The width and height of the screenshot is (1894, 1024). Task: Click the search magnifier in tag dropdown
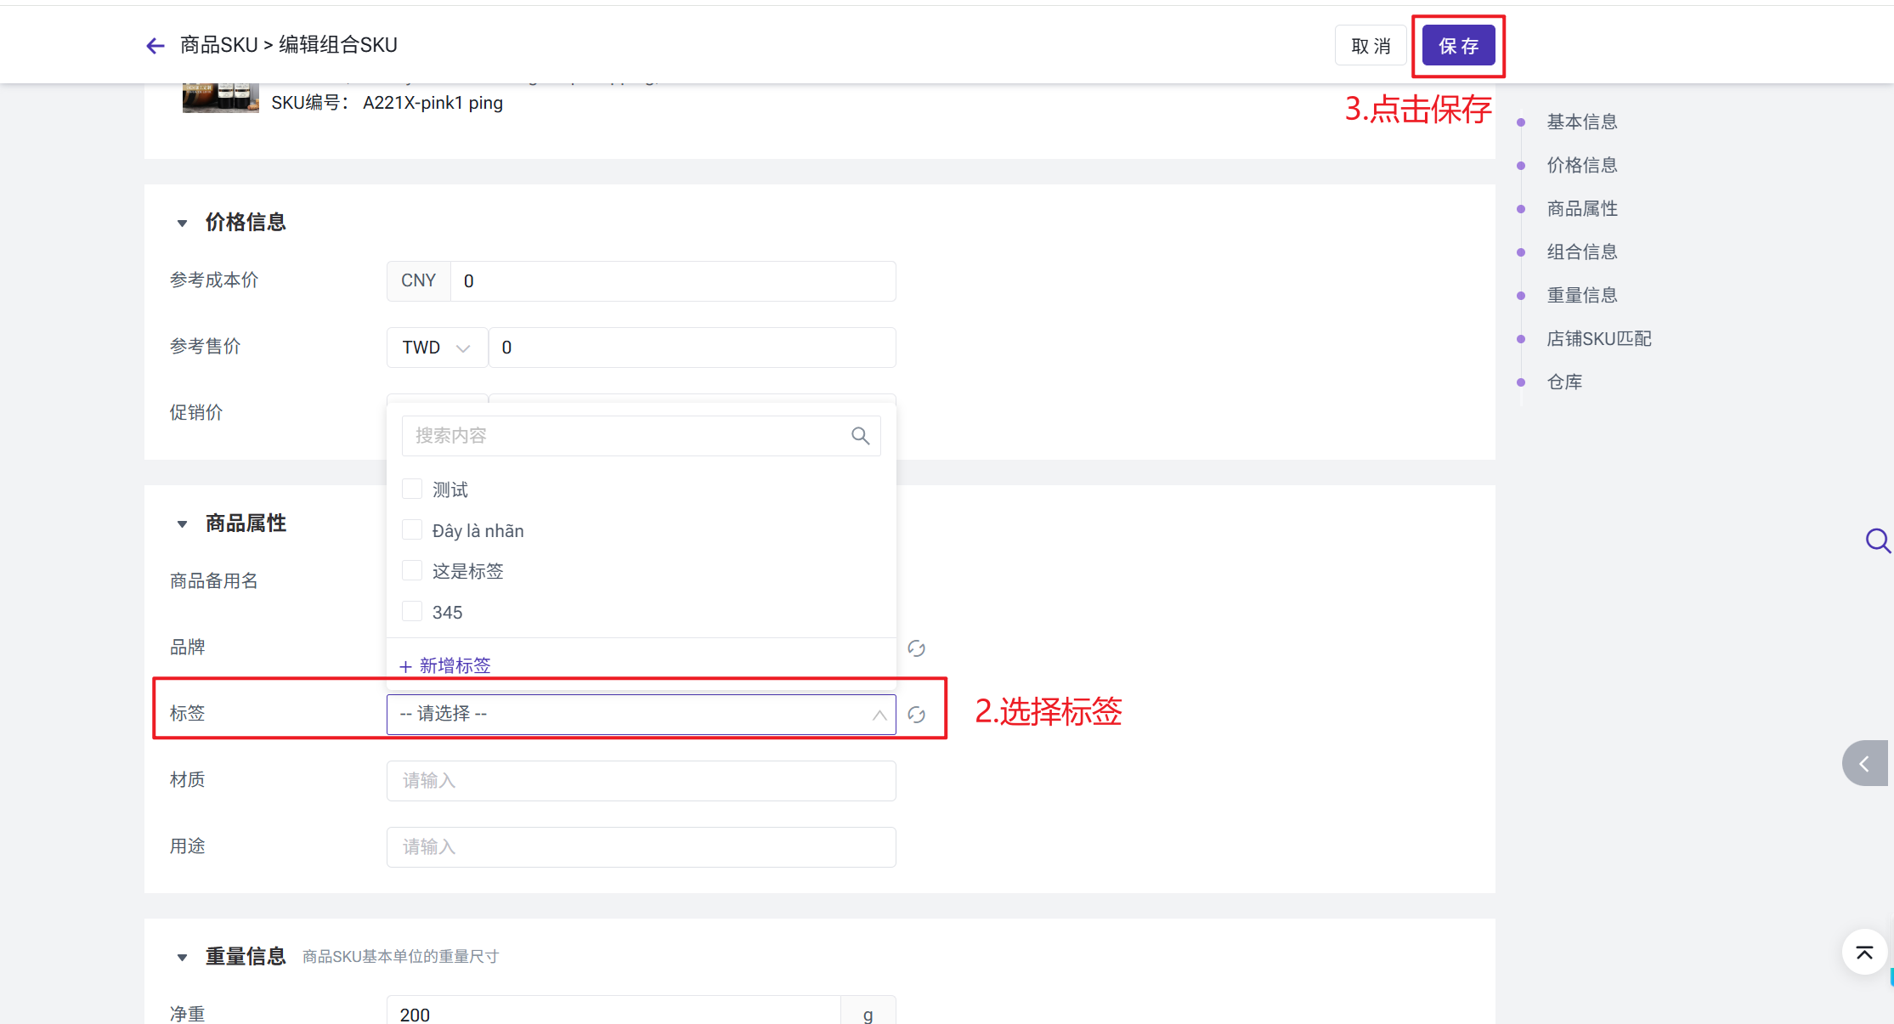click(x=860, y=436)
